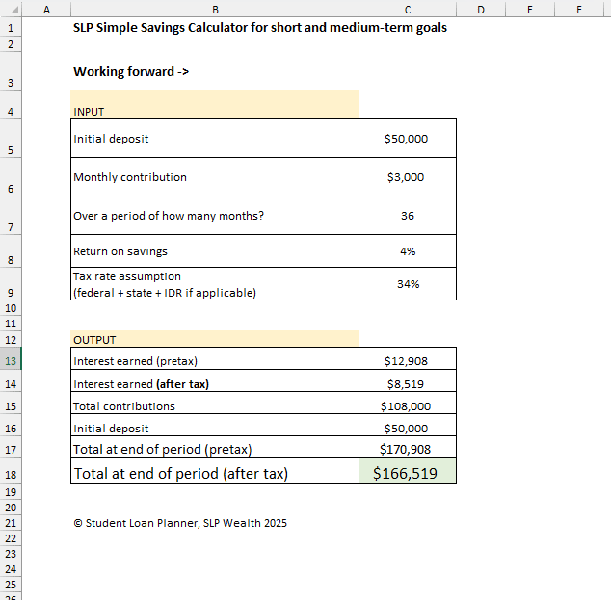Select the green $166,519 result cell
611x600 pixels.
coord(408,472)
